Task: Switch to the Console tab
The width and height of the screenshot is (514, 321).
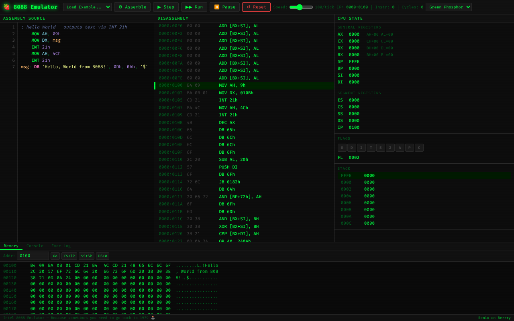Action: pyautogui.click(x=35, y=246)
